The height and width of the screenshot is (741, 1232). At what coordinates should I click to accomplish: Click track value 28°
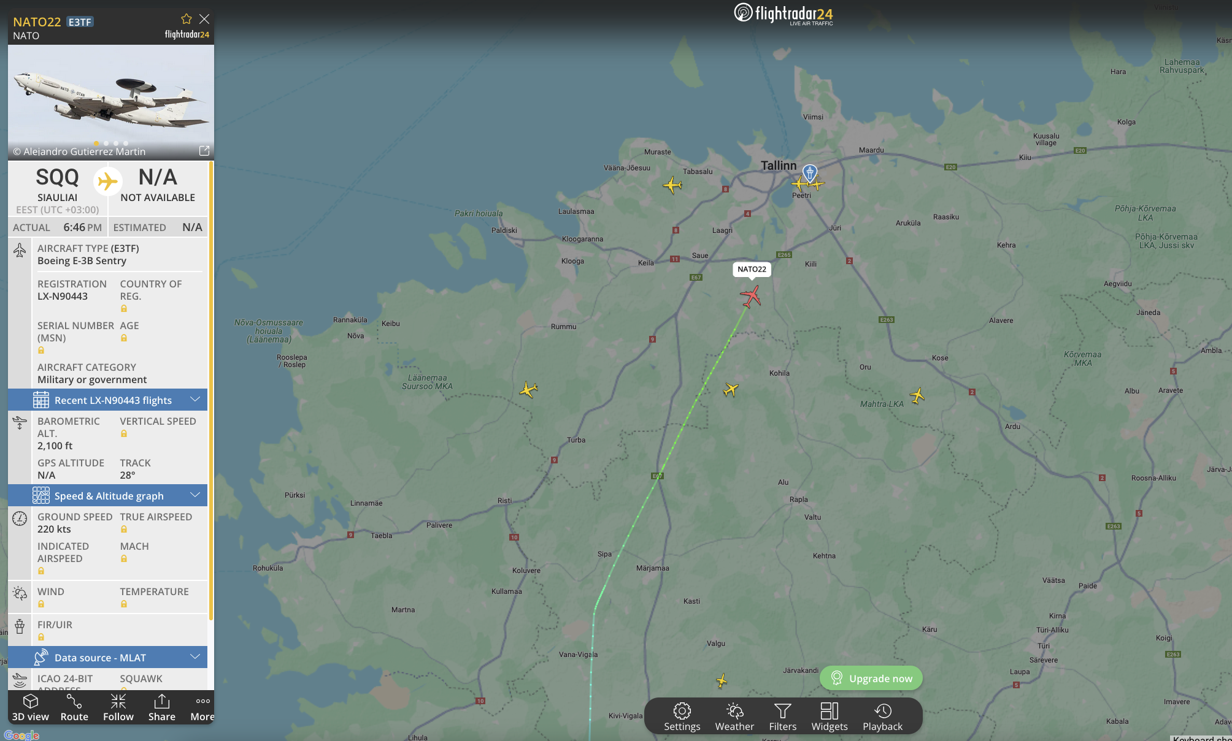[128, 475]
